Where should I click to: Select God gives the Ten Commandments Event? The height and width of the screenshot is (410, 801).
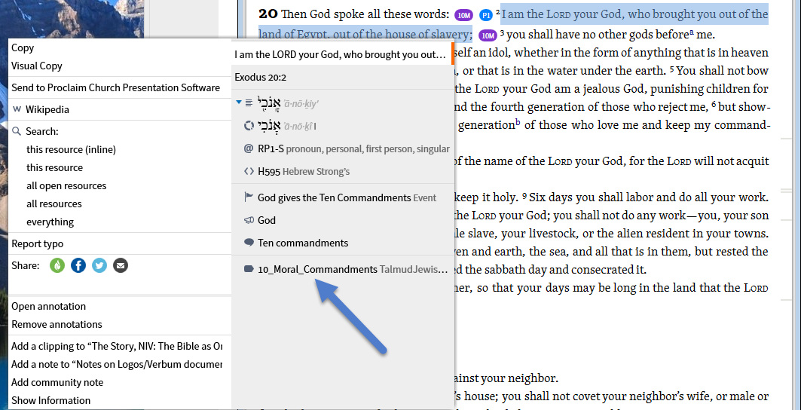pos(343,197)
